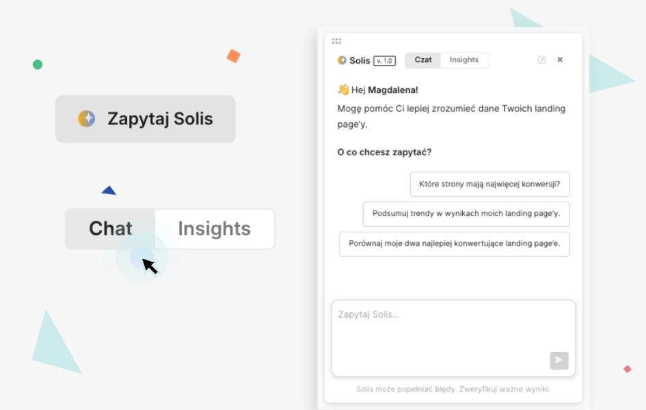
Task: Click the Solis disclaimer text below input
Action: 453,389
